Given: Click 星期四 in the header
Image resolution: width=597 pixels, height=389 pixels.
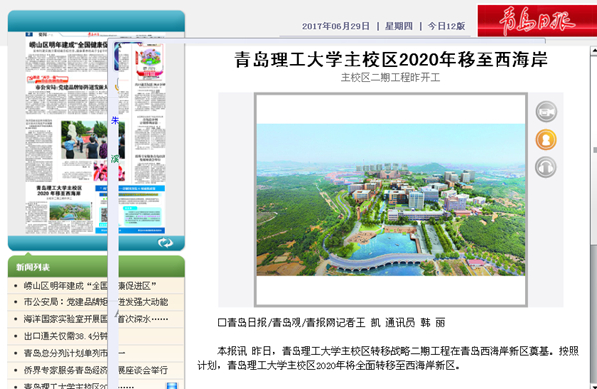Looking at the screenshot, I should click(x=399, y=26).
